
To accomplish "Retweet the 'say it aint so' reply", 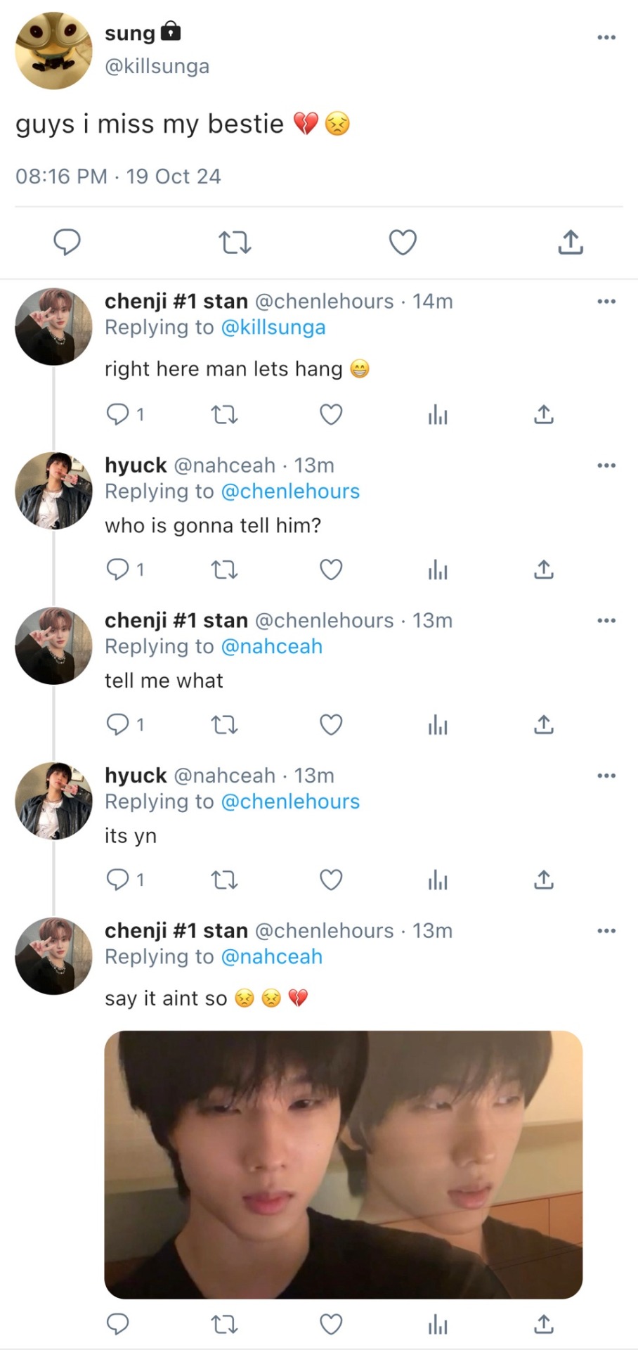I will coord(225,1325).
